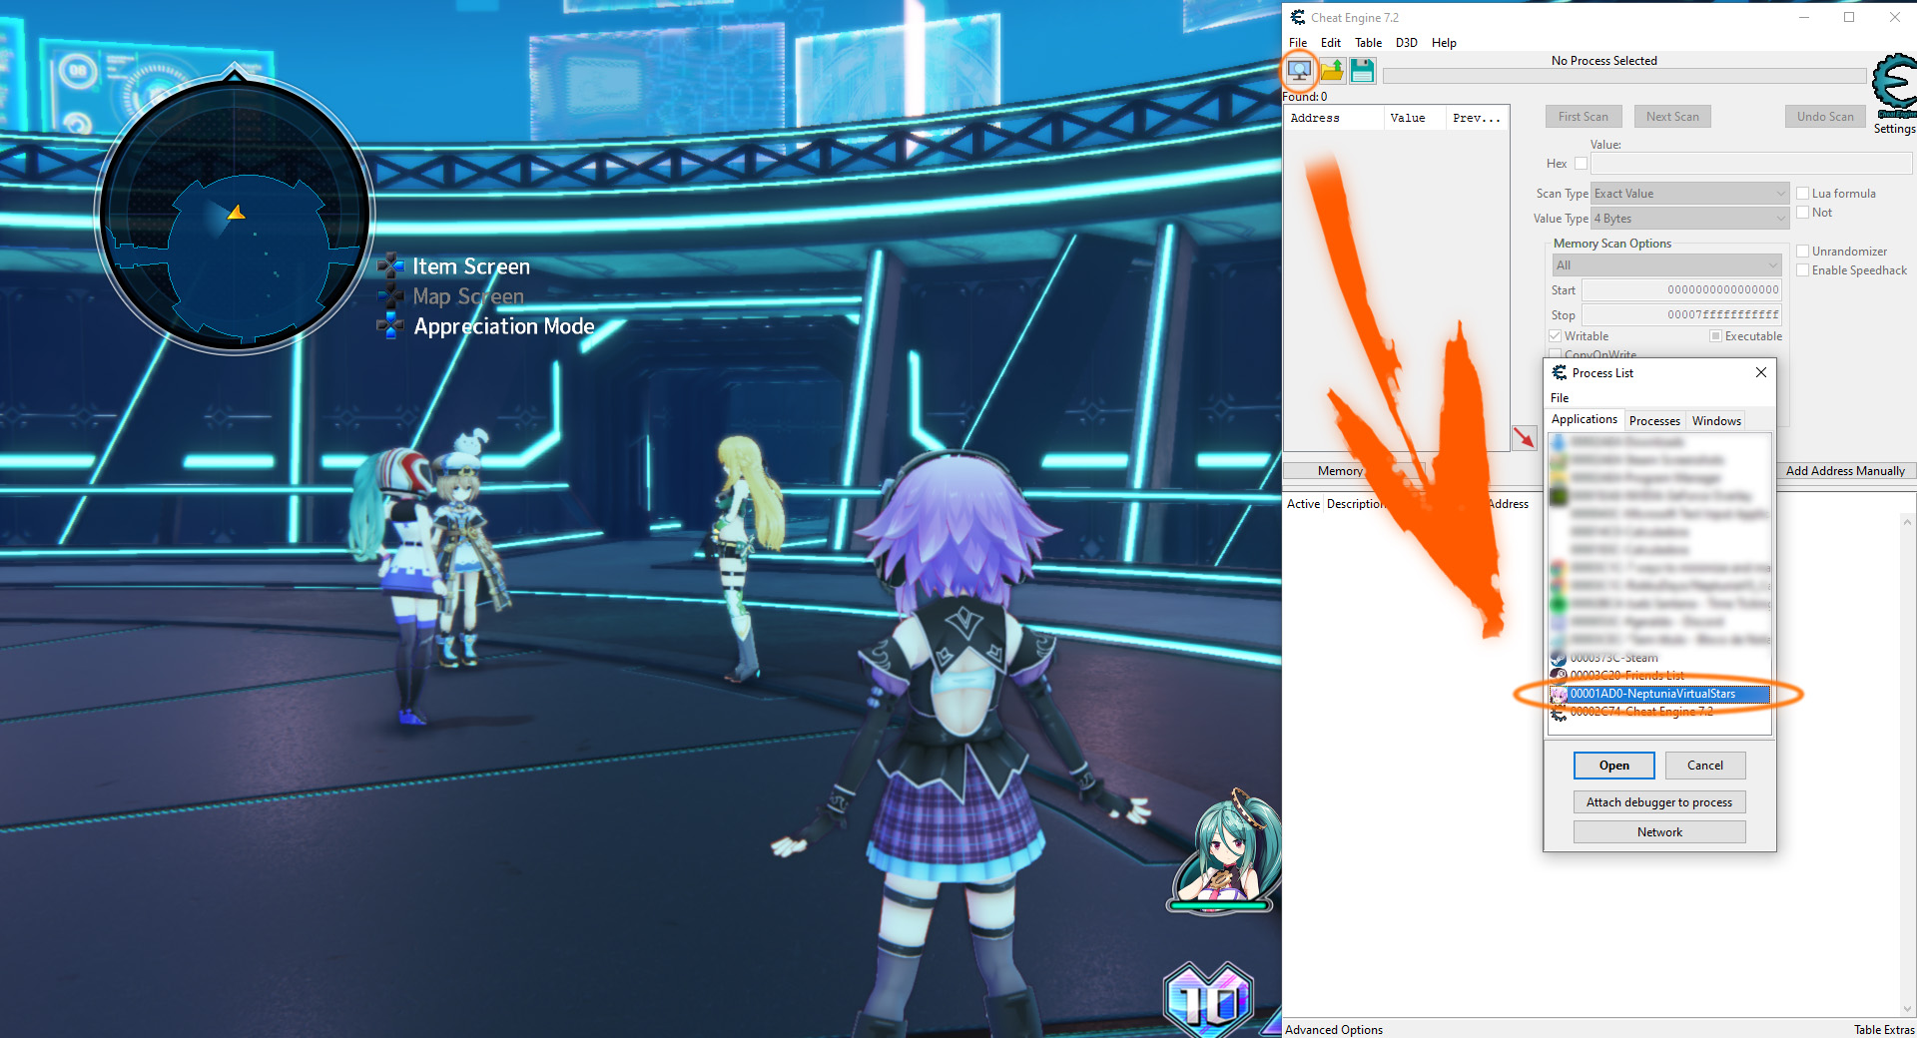This screenshot has width=1917, height=1038.
Task: Enable the Unrandomizer option
Action: pos(1803,252)
